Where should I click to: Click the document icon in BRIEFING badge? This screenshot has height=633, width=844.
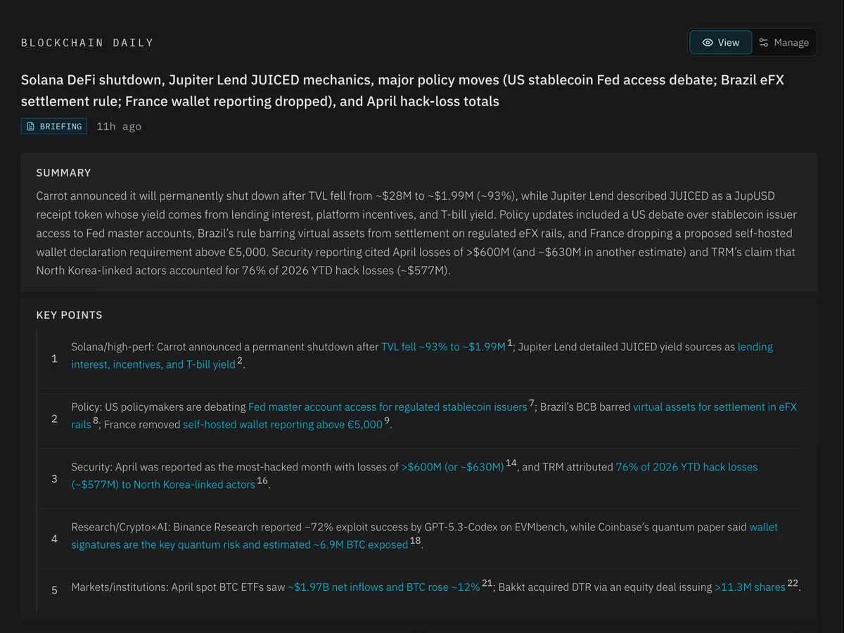tap(30, 127)
